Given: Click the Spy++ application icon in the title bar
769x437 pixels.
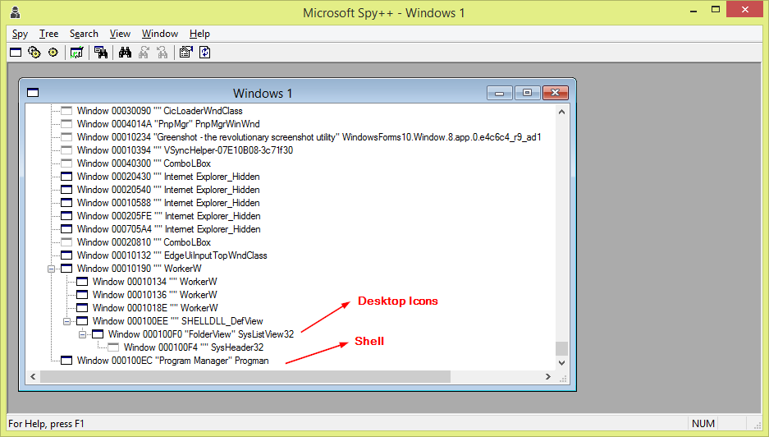Looking at the screenshot, I should (16, 12).
